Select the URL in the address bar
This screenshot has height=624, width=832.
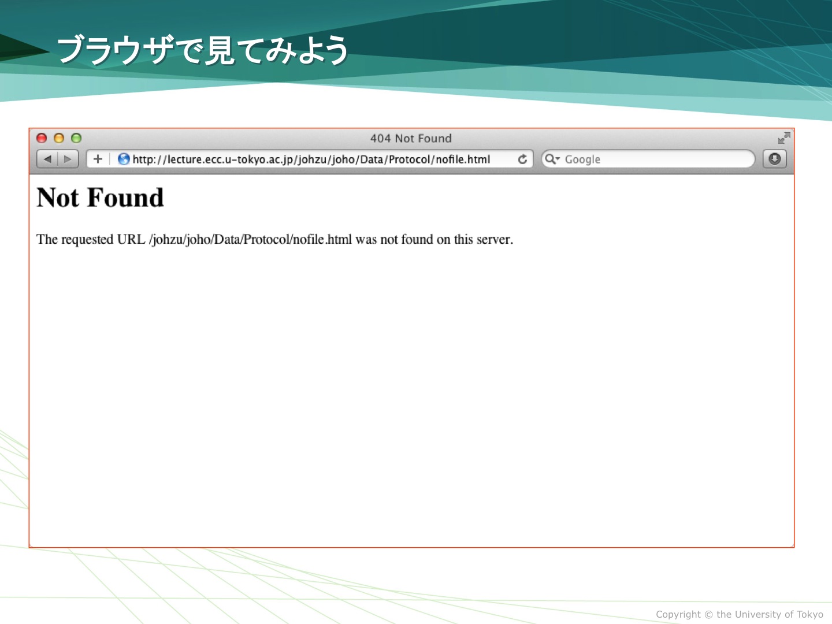point(311,159)
